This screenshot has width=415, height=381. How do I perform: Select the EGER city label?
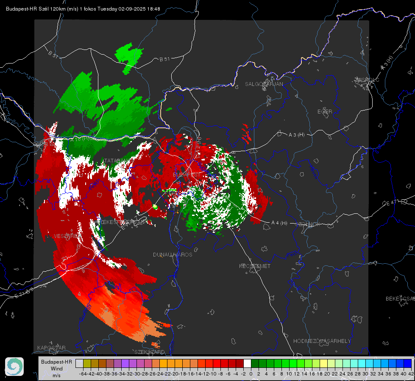coord(325,112)
